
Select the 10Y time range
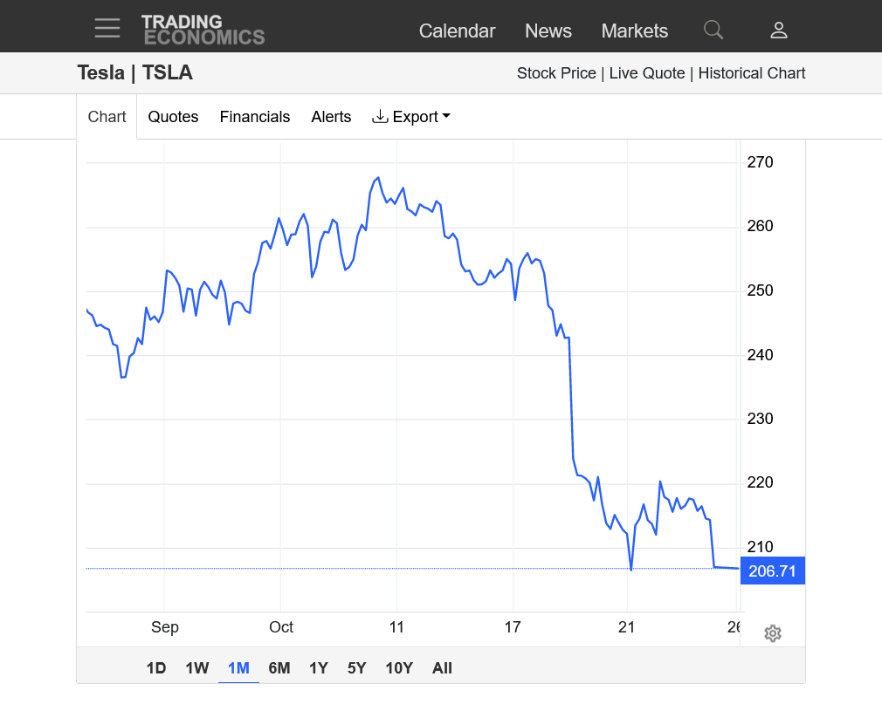point(399,668)
